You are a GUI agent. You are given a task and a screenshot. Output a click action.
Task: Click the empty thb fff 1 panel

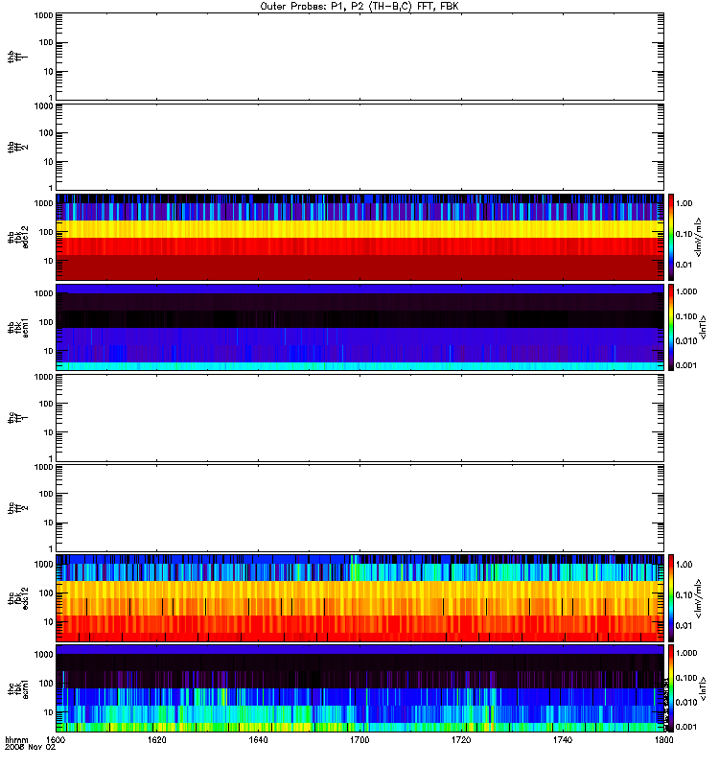[359, 57]
